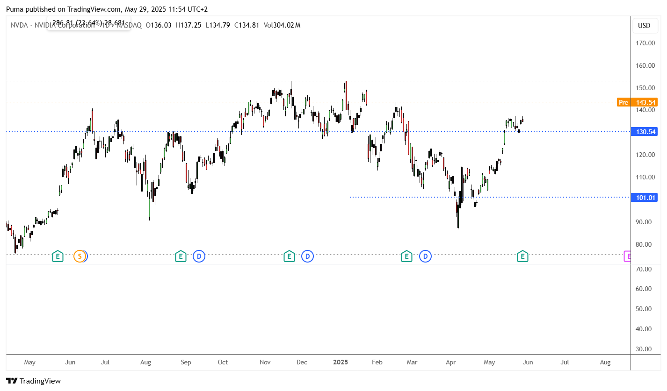Open the November 2024 earnings E marker
The height and width of the screenshot is (391, 667).
(x=289, y=256)
